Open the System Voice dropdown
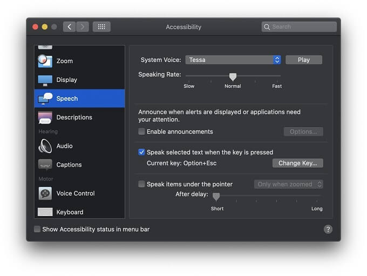This screenshot has height=276, width=367. pyautogui.click(x=233, y=60)
